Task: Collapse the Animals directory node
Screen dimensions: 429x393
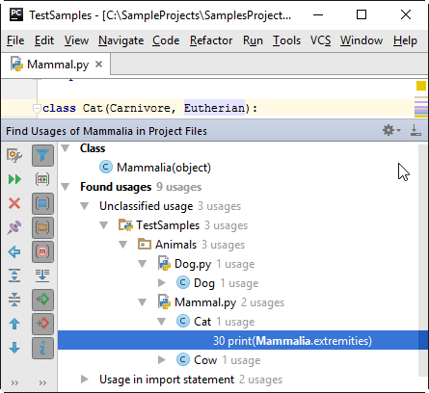Action: coord(123,245)
